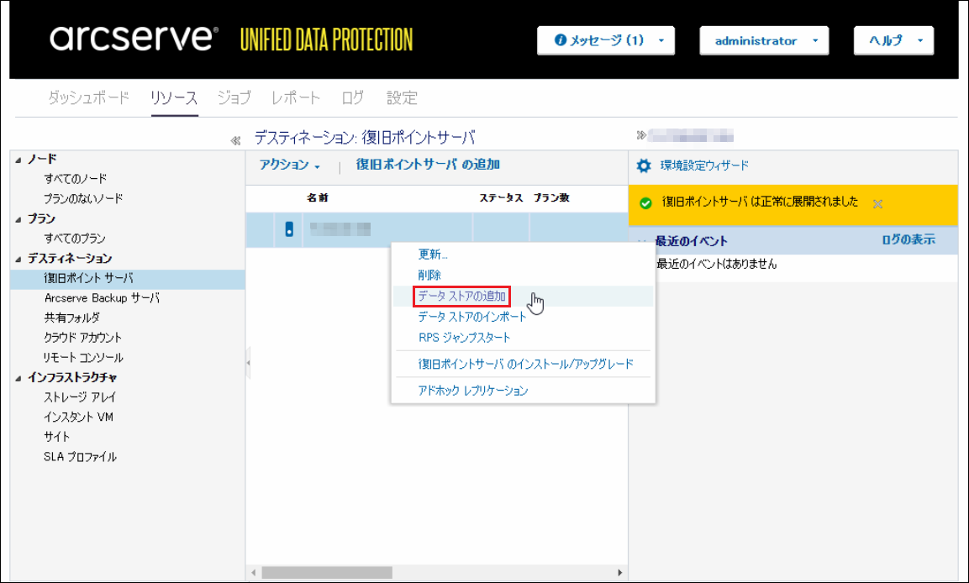Collapse the left navigation pane with double chevron
This screenshot has height=583, width=969.
pos(235,140)
